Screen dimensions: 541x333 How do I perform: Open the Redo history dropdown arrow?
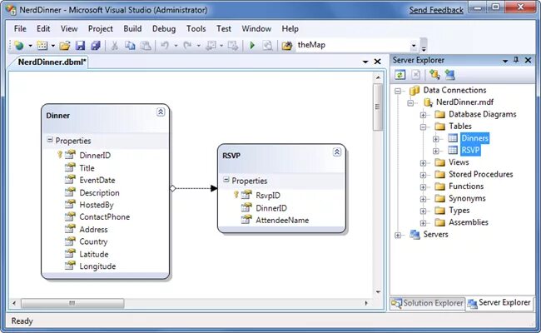(198, 46)
